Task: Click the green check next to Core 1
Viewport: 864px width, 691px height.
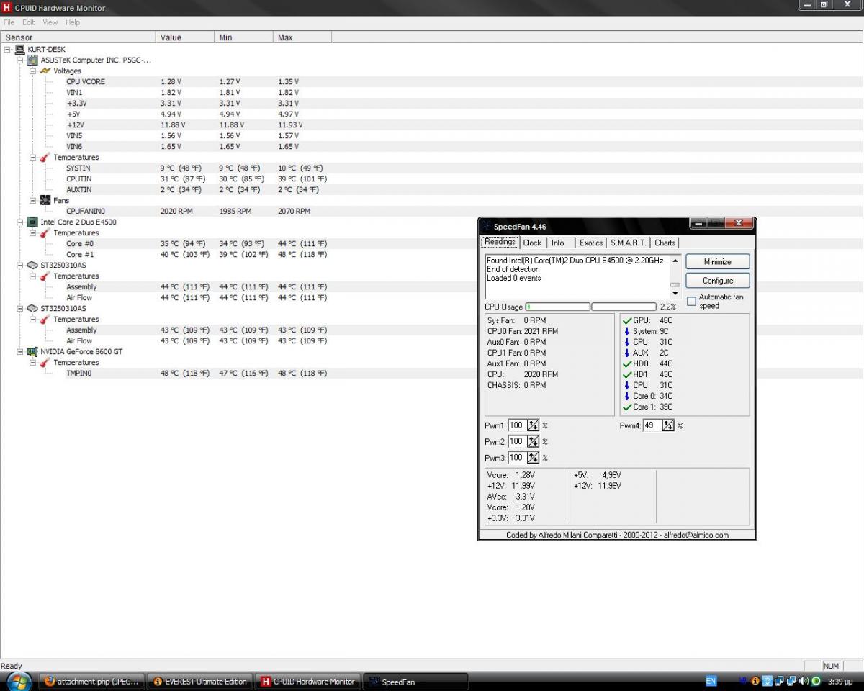Action: point(627,407)
